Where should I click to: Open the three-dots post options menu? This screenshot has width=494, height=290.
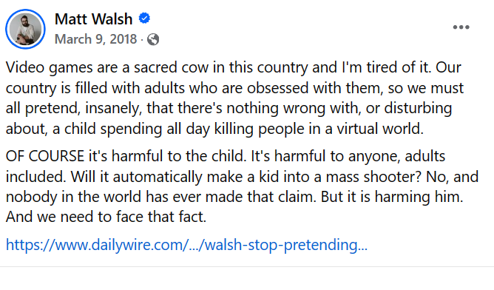pyautogui.click(x=461, y=27)
